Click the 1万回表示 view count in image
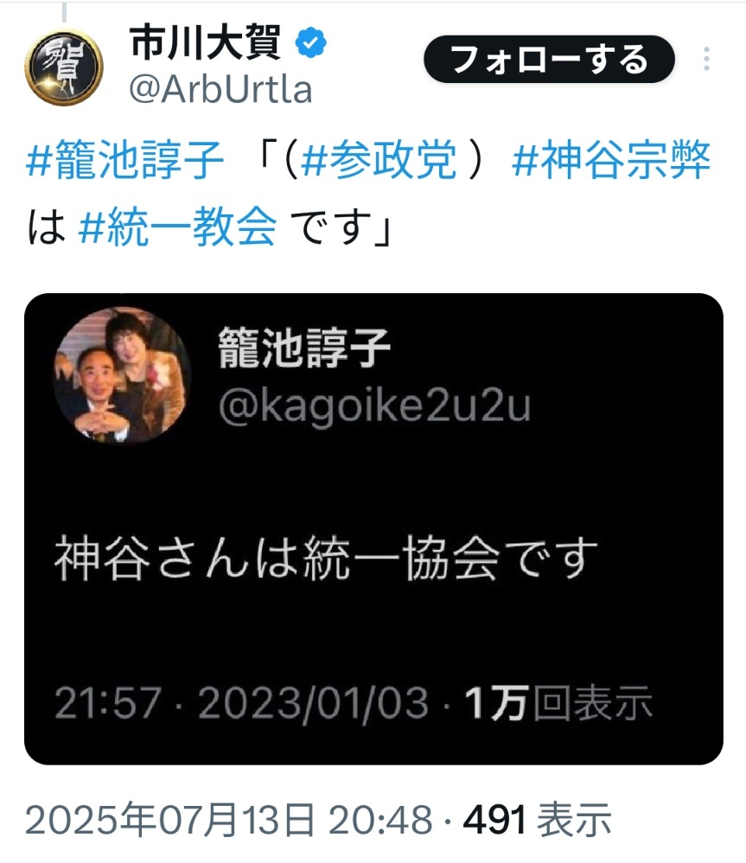746x863 pixels. coord(558,703)
